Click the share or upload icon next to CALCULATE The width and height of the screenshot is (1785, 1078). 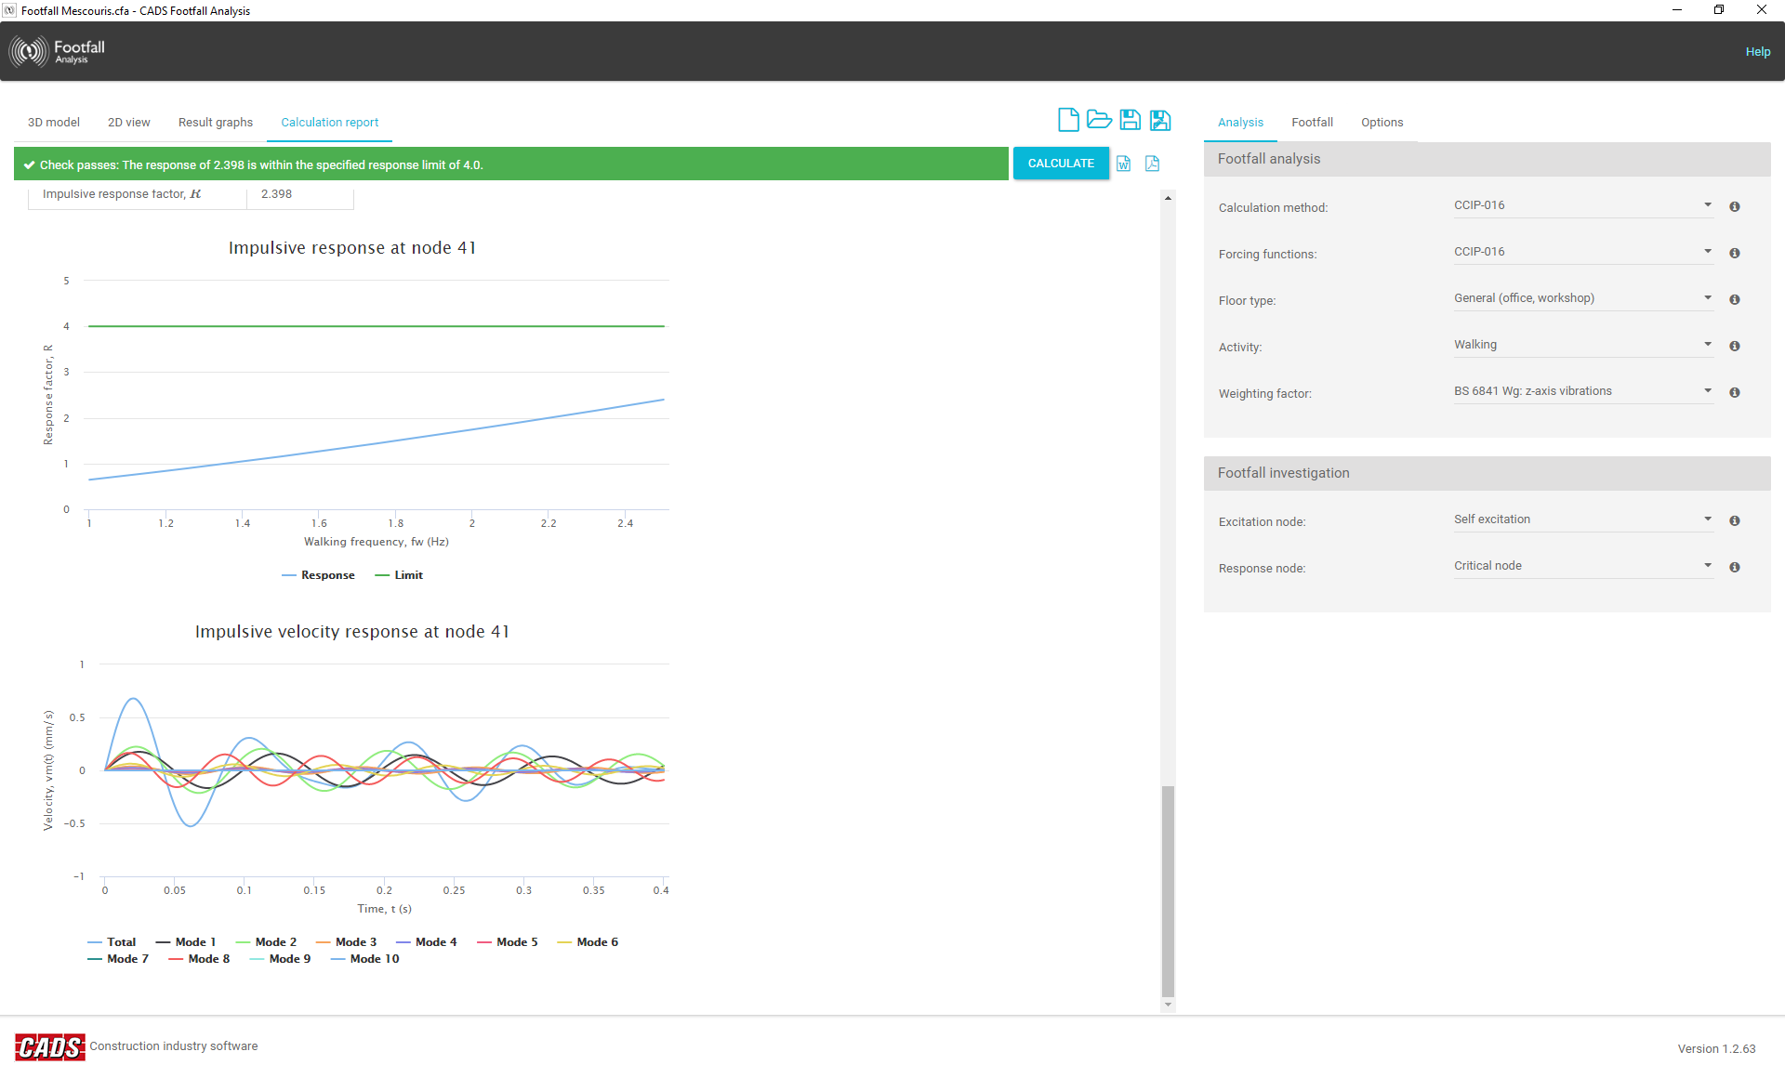1149,164
